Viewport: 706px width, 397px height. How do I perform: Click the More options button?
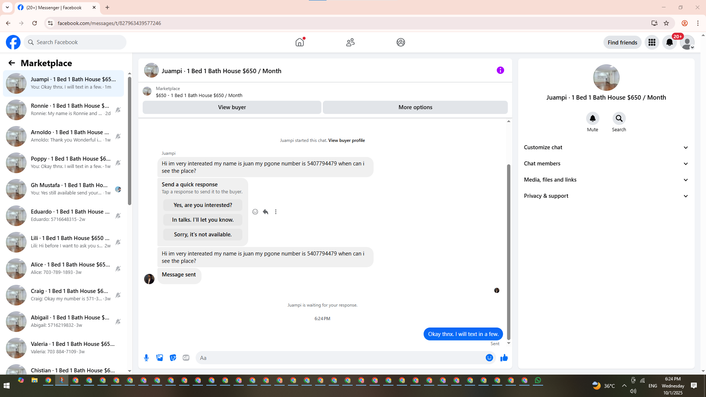[415, 107]
